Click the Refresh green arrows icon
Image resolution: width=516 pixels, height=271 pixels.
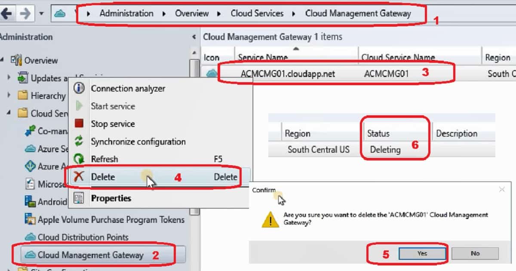(x=79, y=159)
